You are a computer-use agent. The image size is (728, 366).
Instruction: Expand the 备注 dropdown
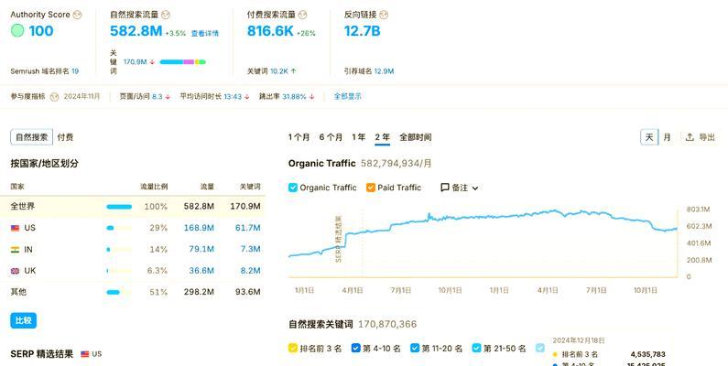(x=475, y=188)
